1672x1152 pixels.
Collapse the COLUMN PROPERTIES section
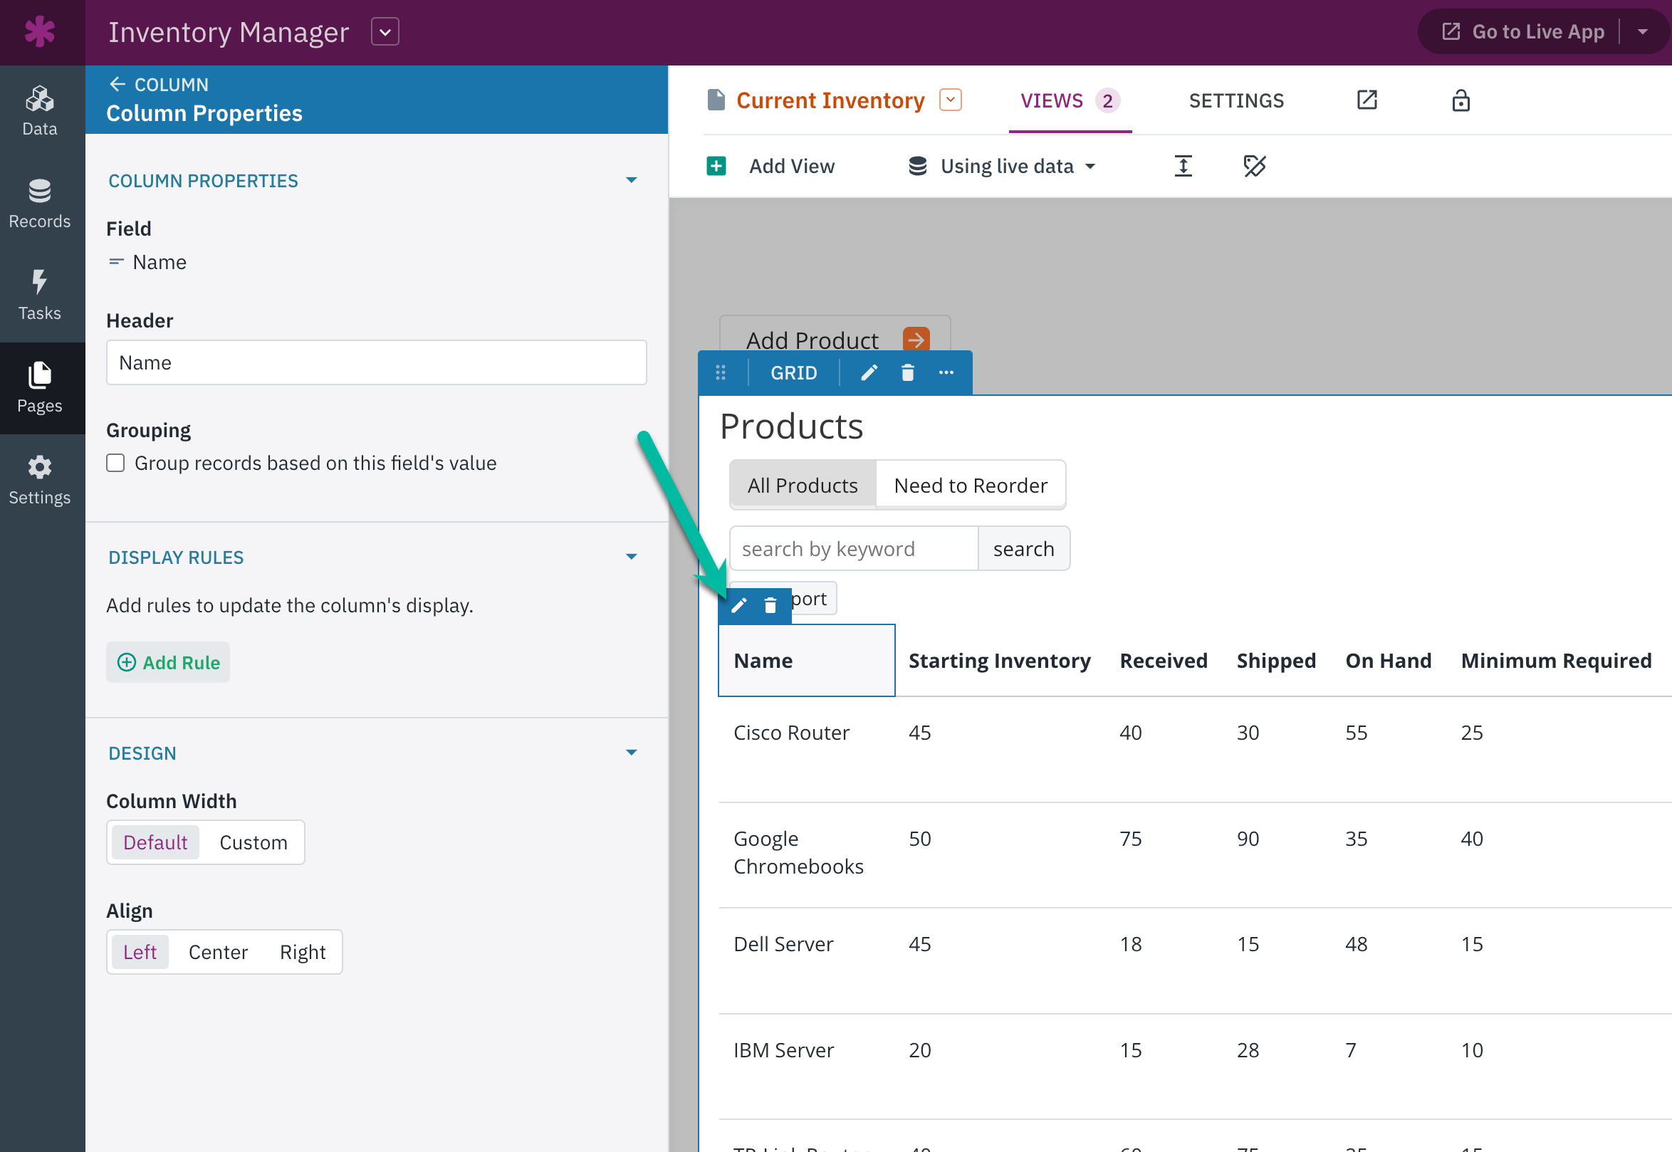[x=631, y=180]
